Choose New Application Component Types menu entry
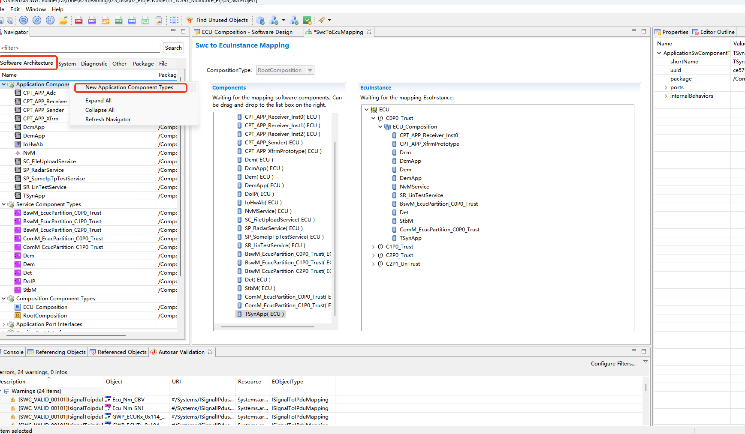Screen dimensions: 745x434 point(129,87)
